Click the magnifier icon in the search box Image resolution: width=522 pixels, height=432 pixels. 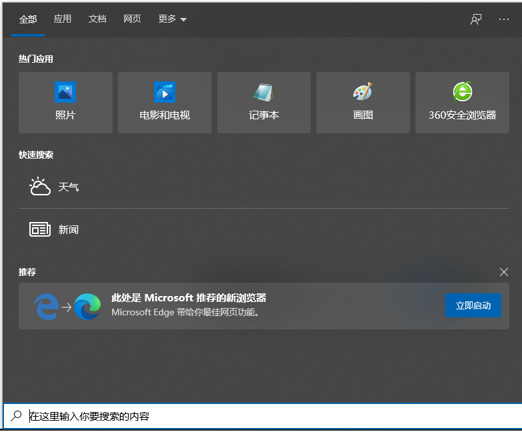click(x=16, y=416)
